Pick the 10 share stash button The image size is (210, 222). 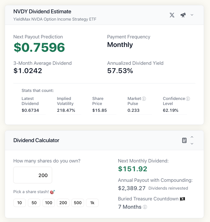pyautogui.click(x=20, y=203)
